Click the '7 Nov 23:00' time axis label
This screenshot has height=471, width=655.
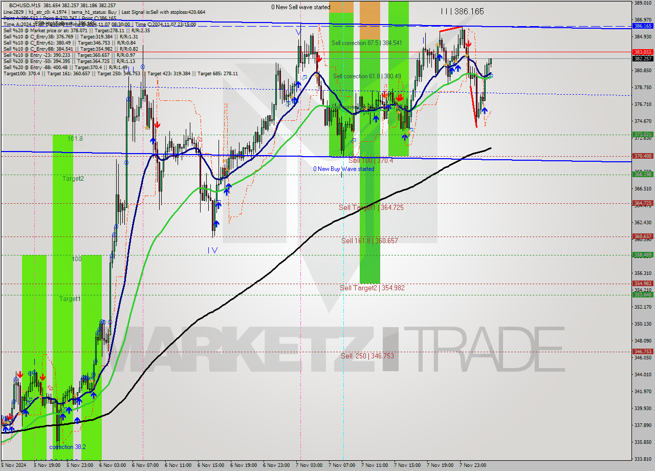pos(473,465)
